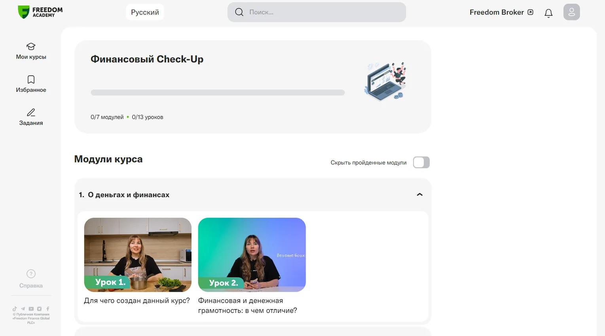Click title Финансовая и денежная грамотность

click(x=248, y=306)
